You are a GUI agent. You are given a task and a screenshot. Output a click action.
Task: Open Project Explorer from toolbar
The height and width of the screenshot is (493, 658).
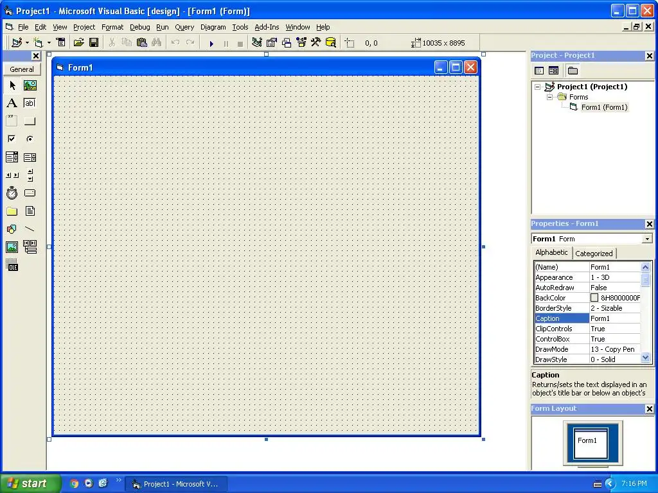[x=257, y=43]
